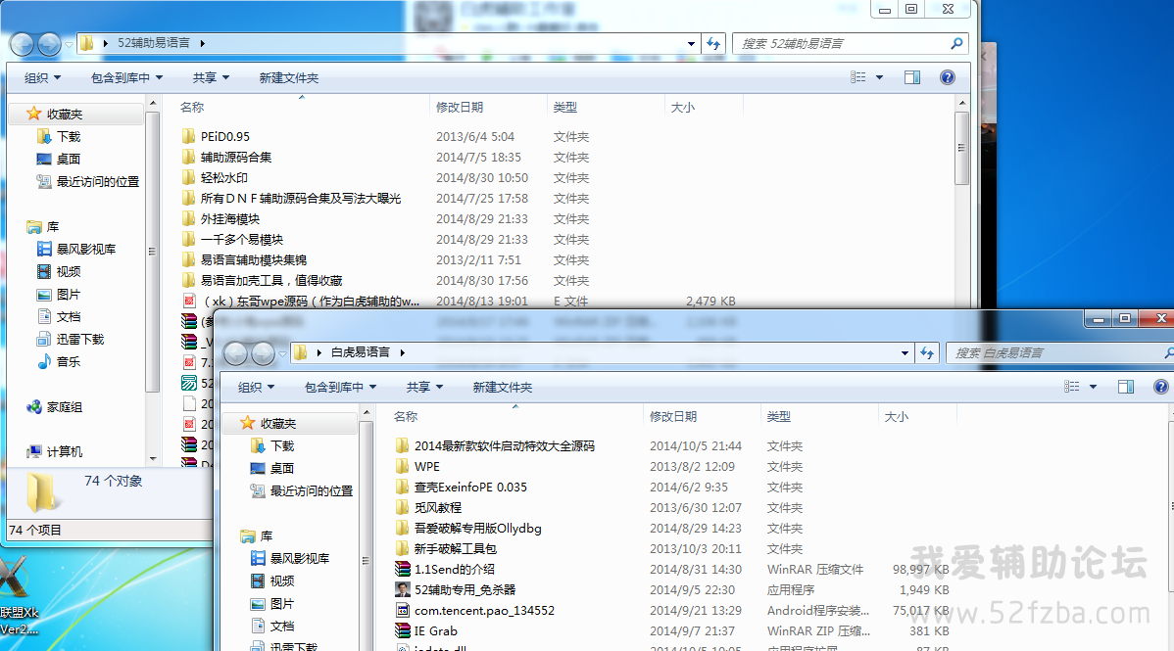Select IE Grab ZIP archive icon
This screenshot has width=1174, height=651.
tap(403, 630)
